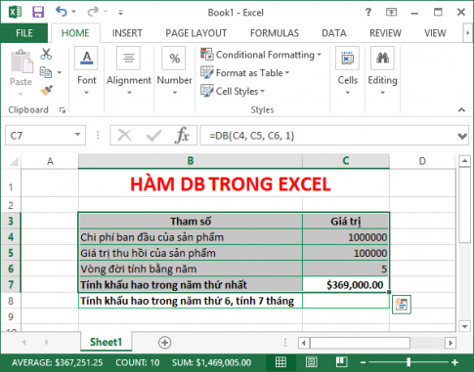Viewport: 474px width, 372px height.
Task: Expand the formula bar
Action: [462, 136]
